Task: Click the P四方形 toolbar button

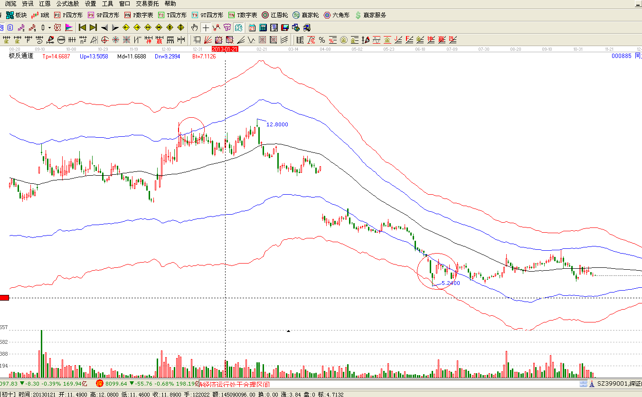Action: 68,15
